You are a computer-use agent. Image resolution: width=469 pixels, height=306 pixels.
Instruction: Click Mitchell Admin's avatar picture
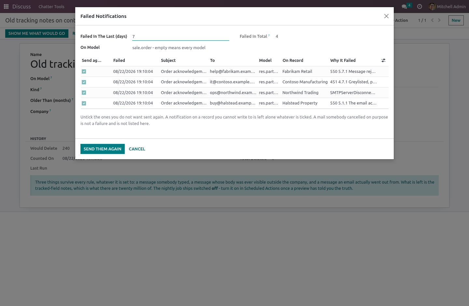pyautogui.click(x=432, y=7)
